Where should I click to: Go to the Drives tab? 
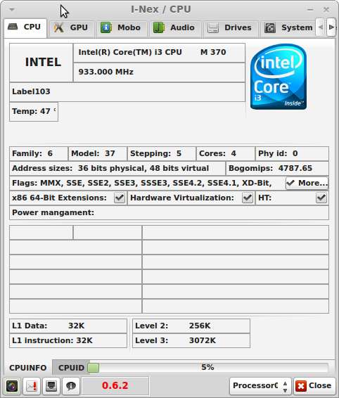click(x=231, y=28)
